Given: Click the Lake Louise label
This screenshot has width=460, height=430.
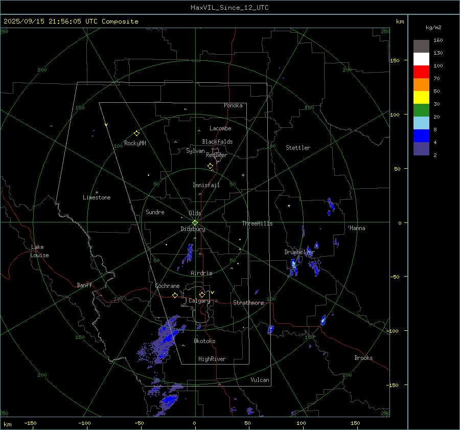Looking at the screenshot, I should coord(39,251).
